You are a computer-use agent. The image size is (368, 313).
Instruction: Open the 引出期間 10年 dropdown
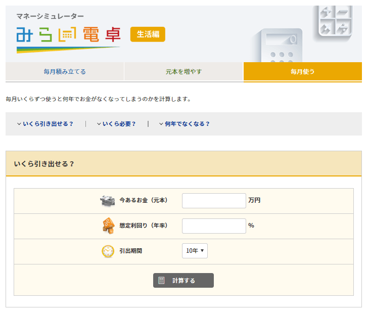point(195,251)
